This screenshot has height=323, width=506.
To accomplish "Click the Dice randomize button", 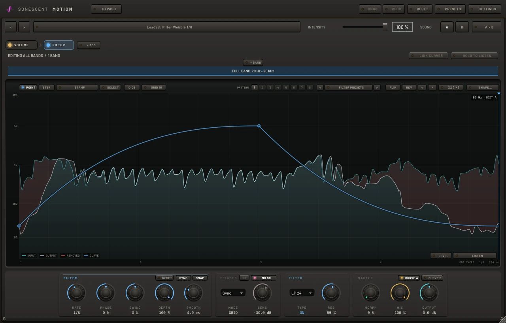I will pyautogui.click(x=132, y=87).
